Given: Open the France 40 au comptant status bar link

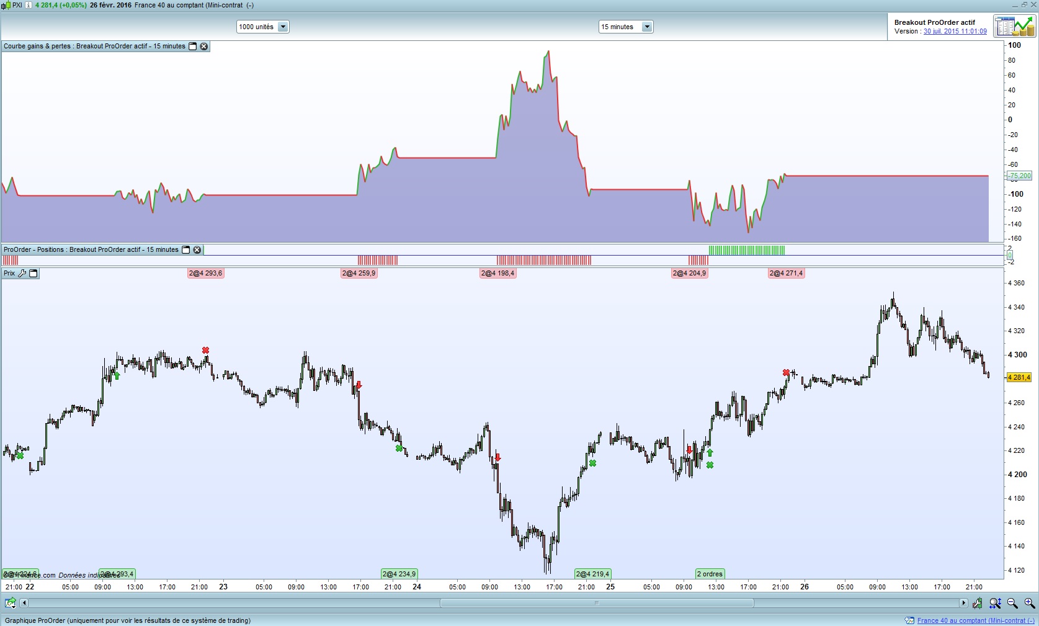Looking at the screenshot, I should coord(976,620).
